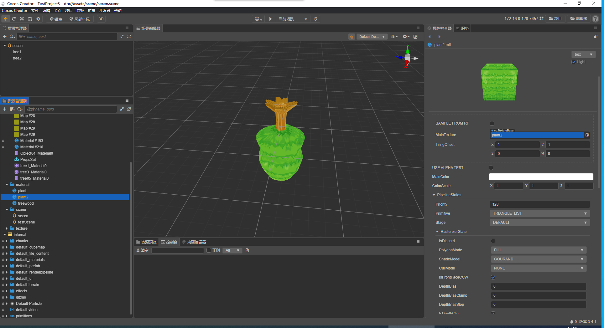Open the 项目 folder button

click(x=555, y=19)
